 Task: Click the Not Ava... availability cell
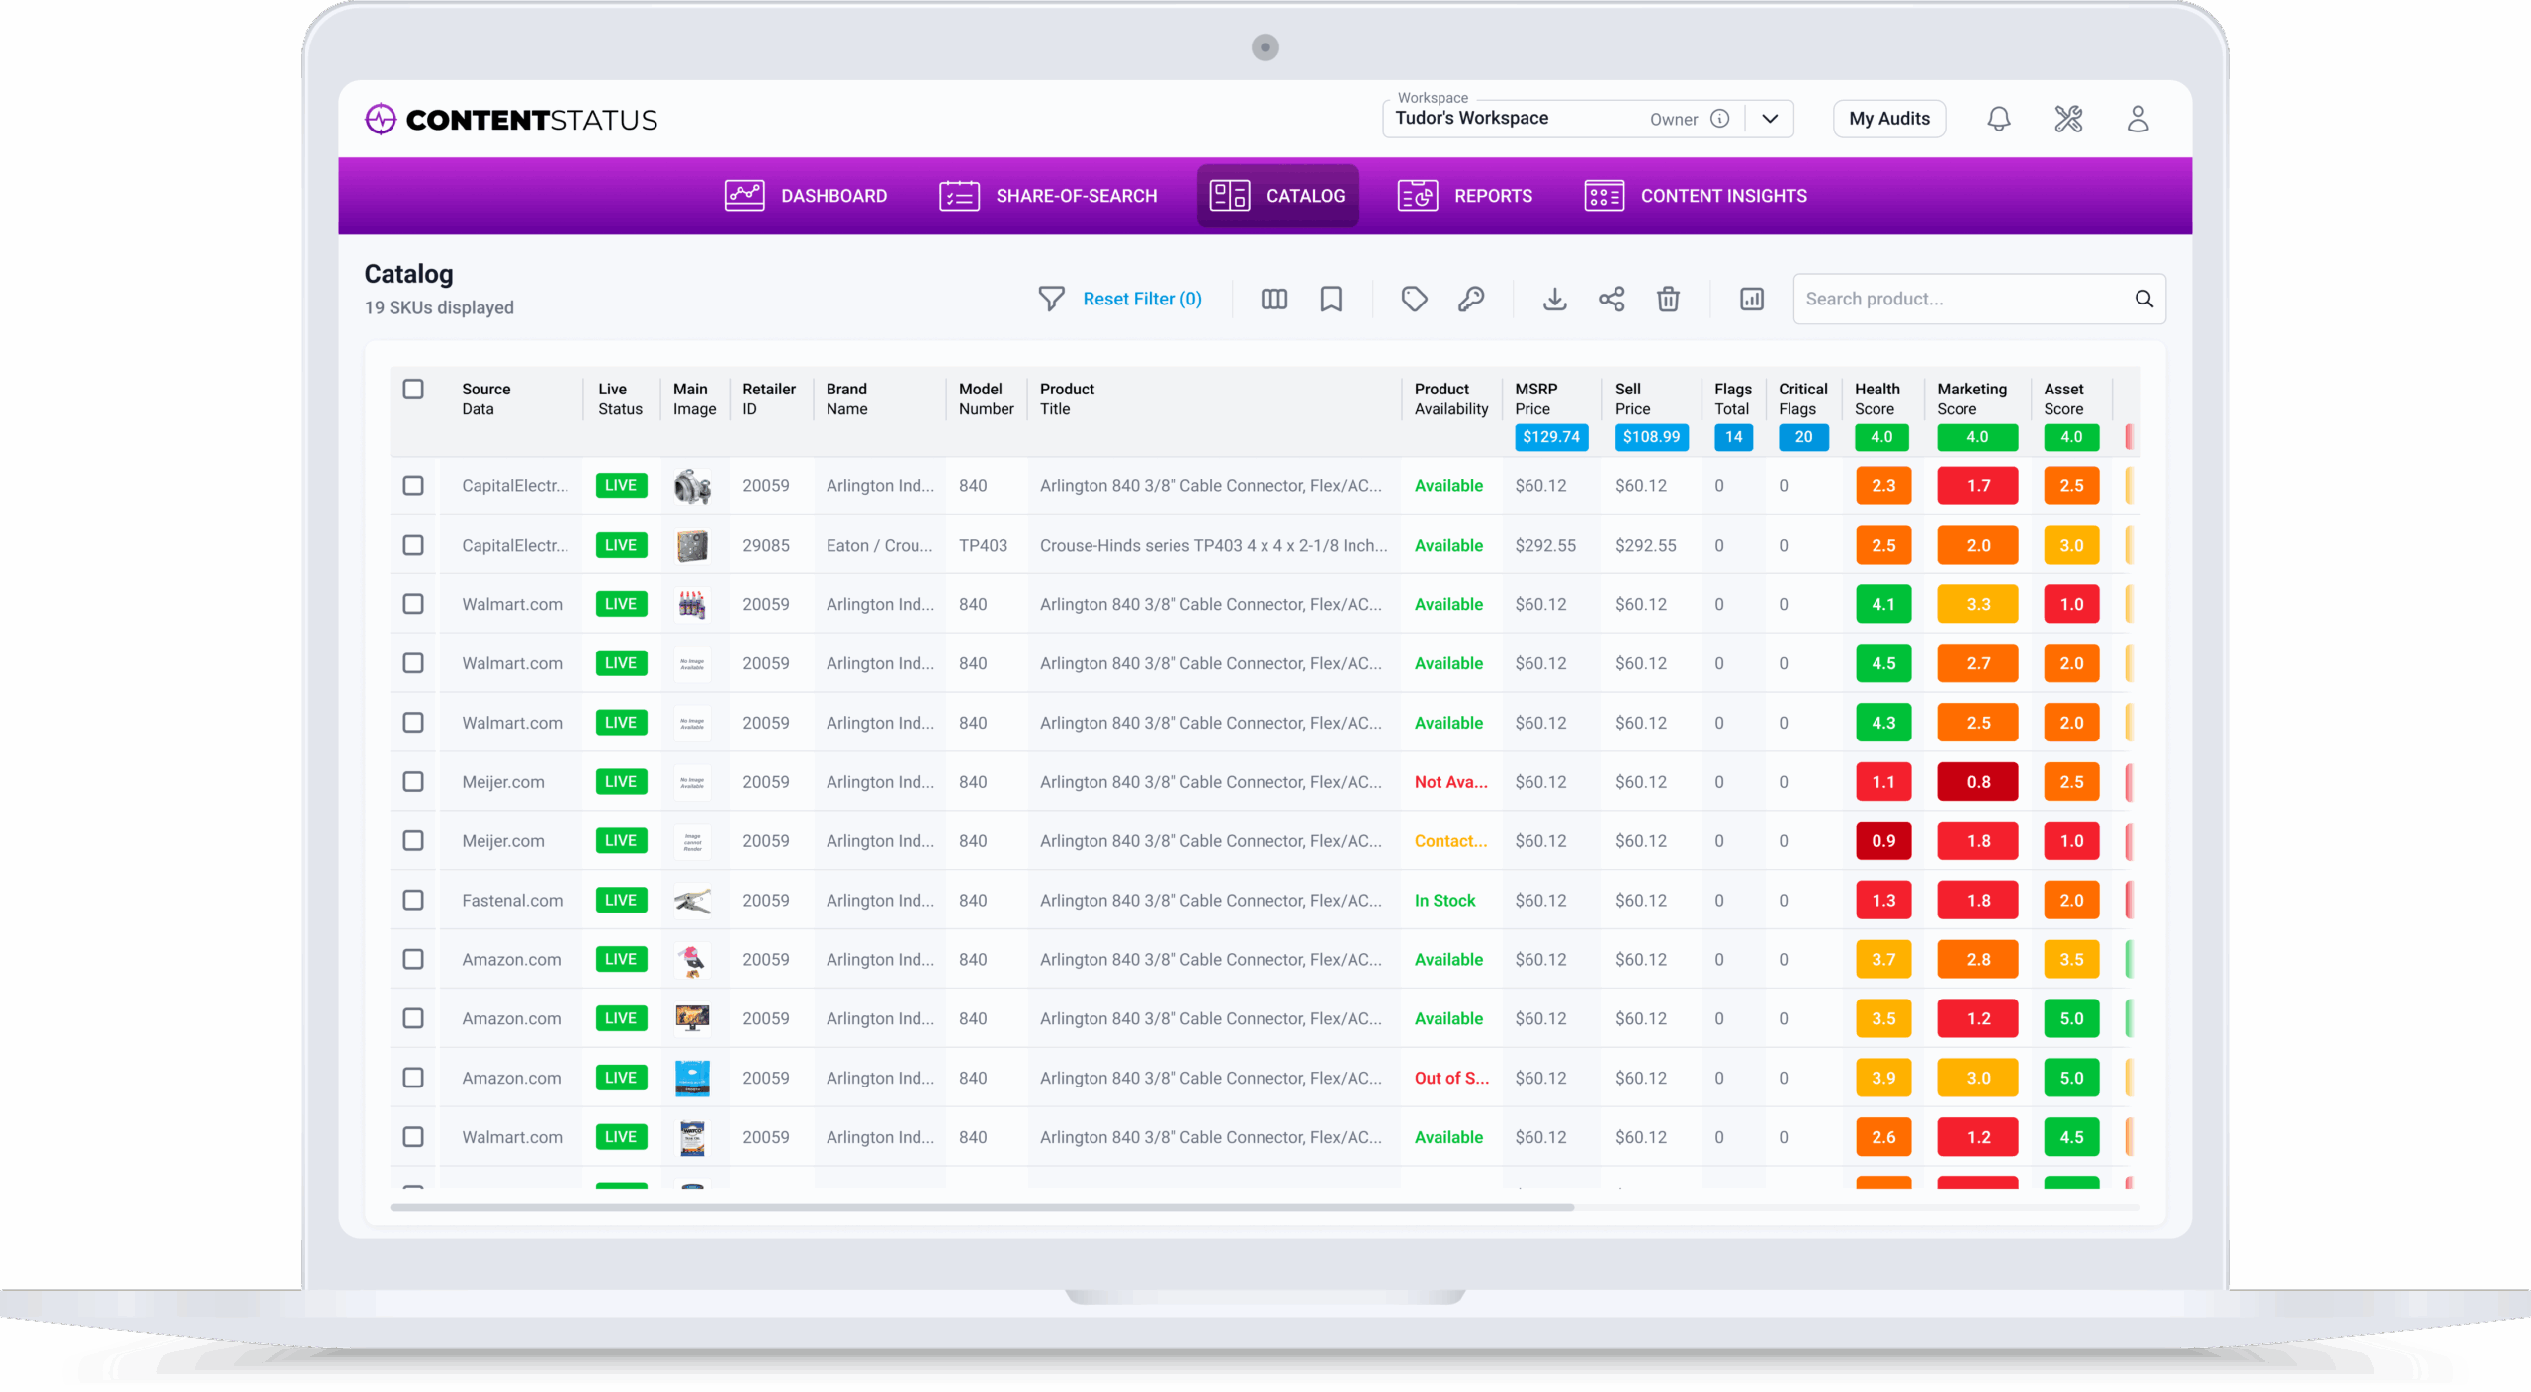[1450, 781]
